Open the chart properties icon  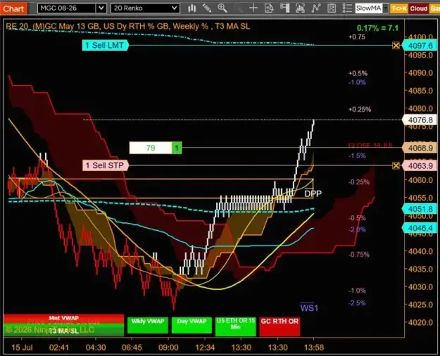pos(332,8)
